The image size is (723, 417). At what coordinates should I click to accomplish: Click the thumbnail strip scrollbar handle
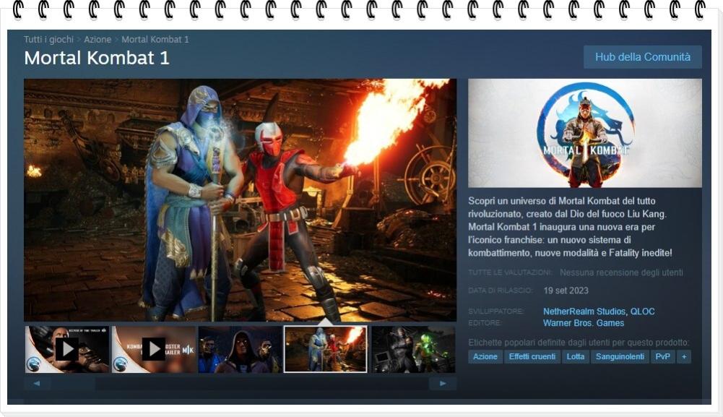pyautogui.click(x=74, y=384)
